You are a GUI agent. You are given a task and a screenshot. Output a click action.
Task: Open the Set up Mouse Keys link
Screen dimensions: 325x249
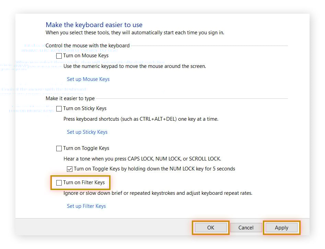pos(88,79)
